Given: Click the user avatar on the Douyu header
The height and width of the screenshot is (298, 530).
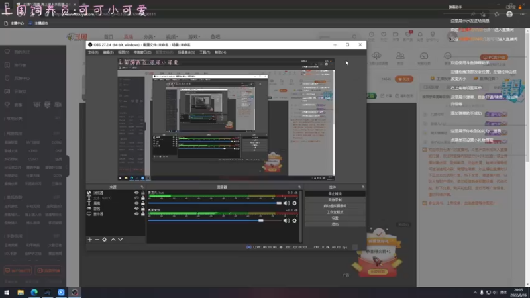Looking at the screenshot, I should coord(452,36).
